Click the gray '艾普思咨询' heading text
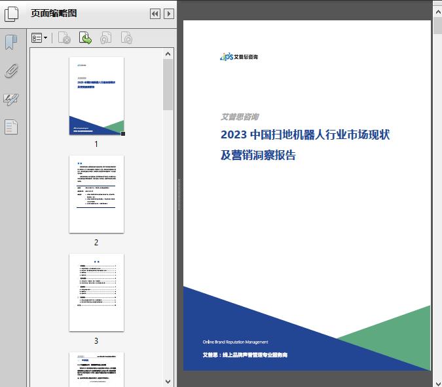 [x=240, y=117]
